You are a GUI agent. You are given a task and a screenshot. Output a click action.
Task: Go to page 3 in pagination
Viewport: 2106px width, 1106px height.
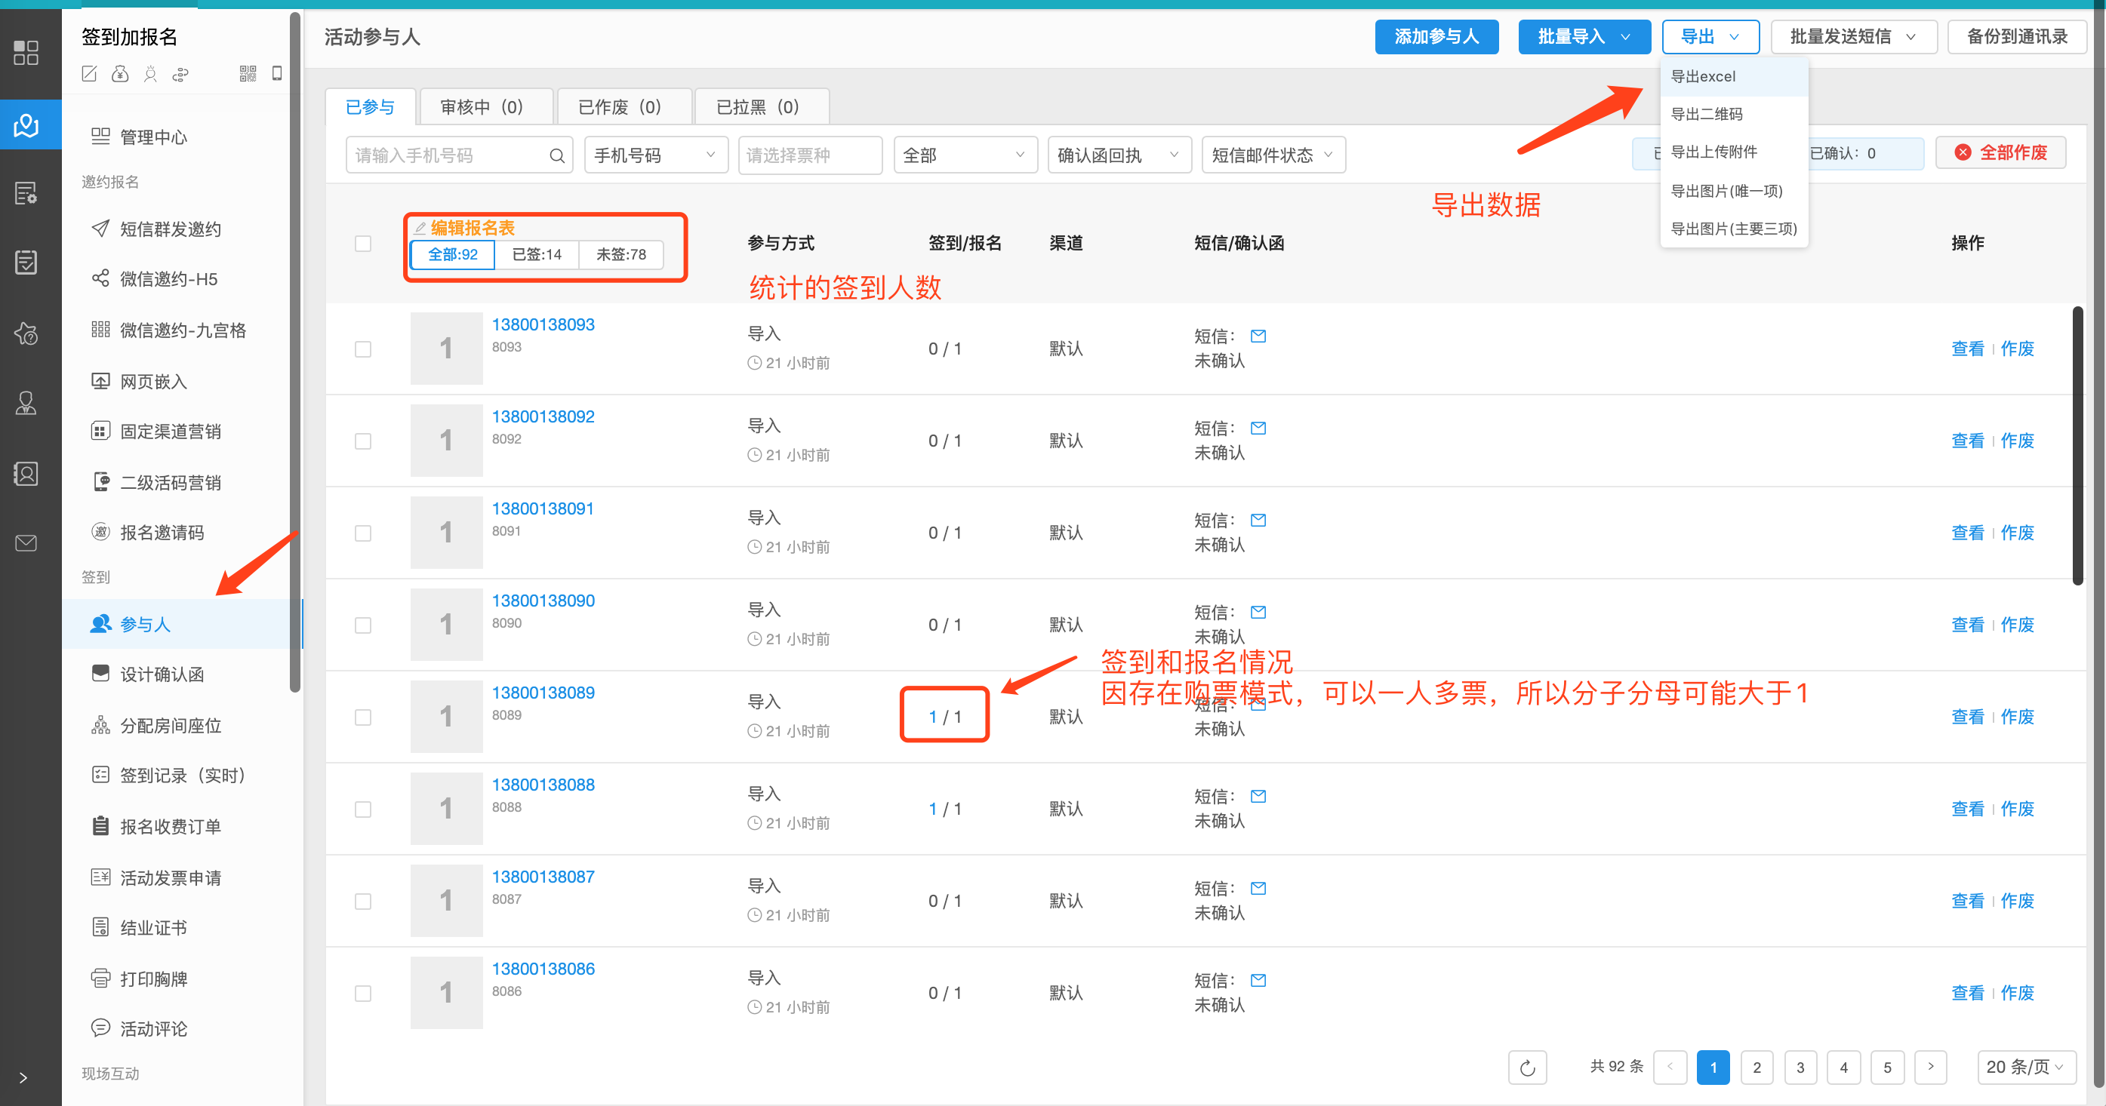tap(1800, 1067)
